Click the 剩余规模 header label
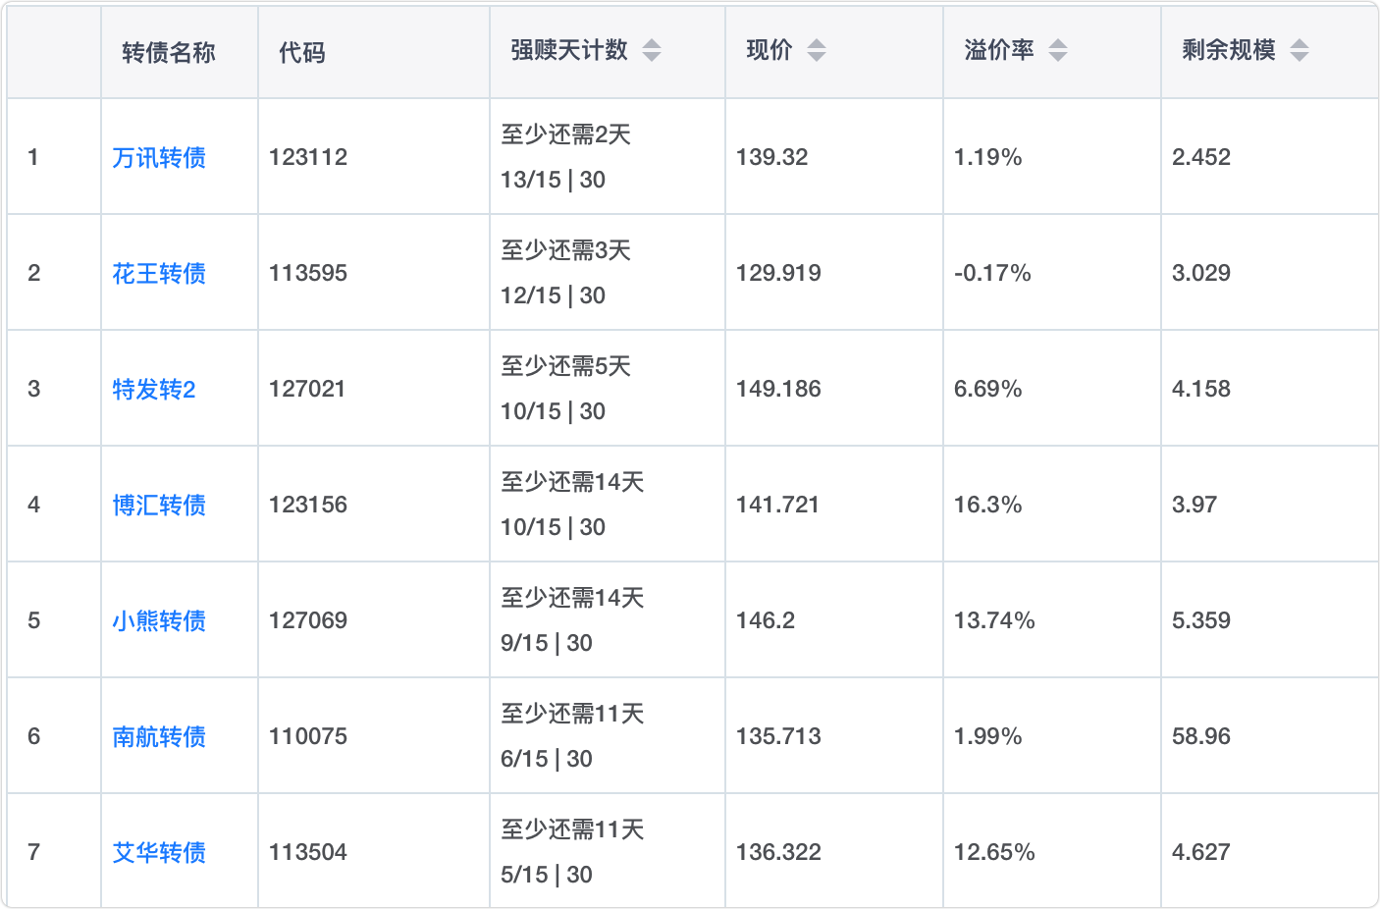The height and width of the screenshot is (909, 1380). coord(1229,50)
